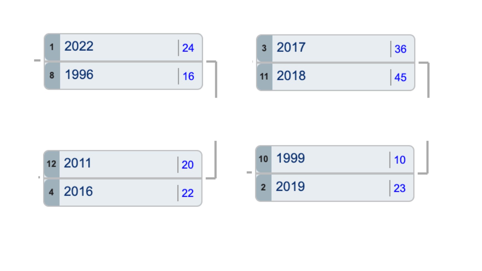Click the 1999 bracket entry
The width and height of the screenshot is (482, 271).
291,158
